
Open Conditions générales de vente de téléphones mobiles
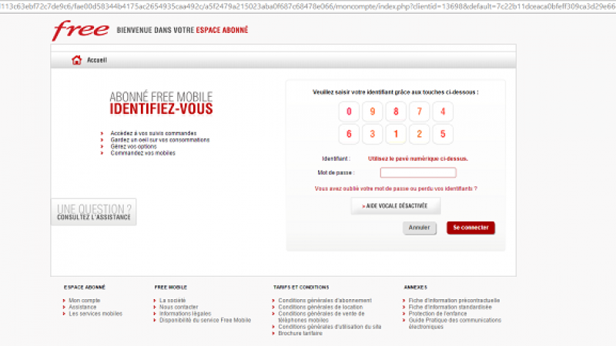pos(321,317)
